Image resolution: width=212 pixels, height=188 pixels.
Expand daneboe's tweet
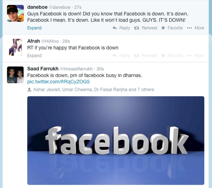tap(34, 28)
